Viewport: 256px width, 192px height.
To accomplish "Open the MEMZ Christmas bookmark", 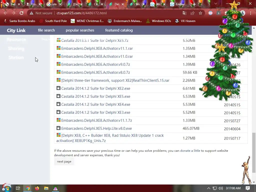I will [x=87, y=21].
